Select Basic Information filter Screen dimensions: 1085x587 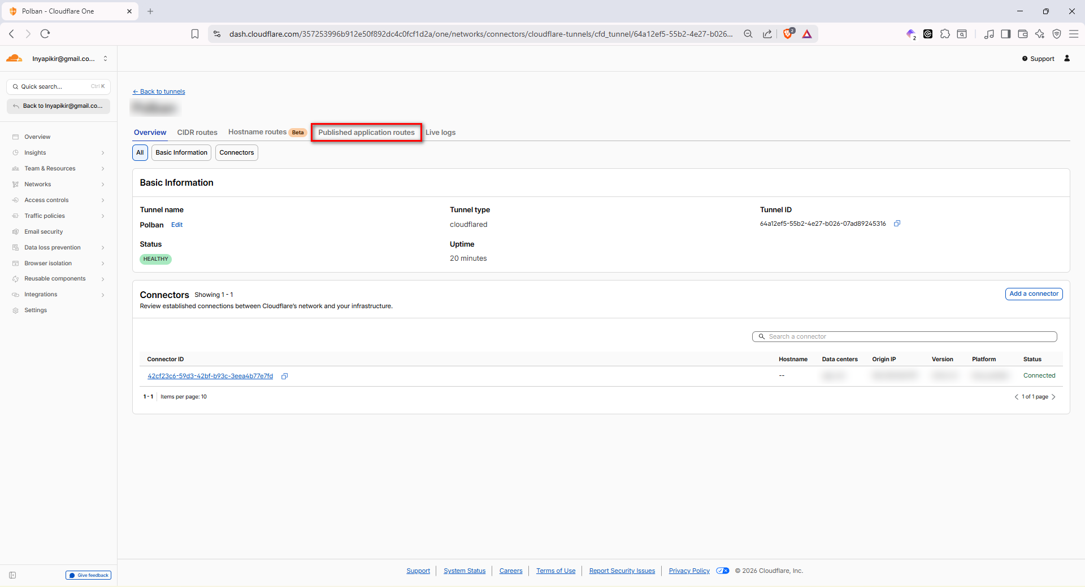pos(181,152)
